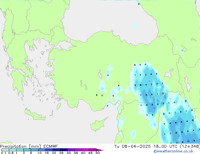Select the legend swatch between 15 and 20

tap(49, 150)
